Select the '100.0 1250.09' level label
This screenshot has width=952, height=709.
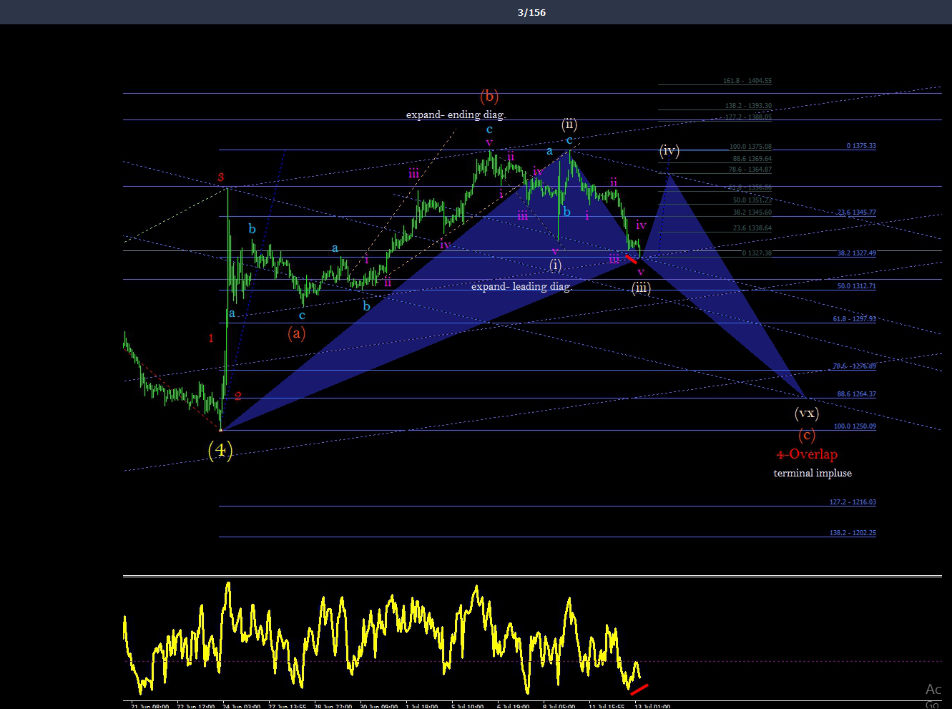click(x=855, y=426)
